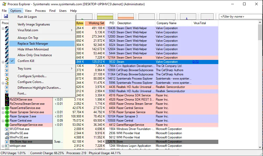Screen dimensions: 263x156
Task: Sort by the Working Set column header
Action: point(95,23)
